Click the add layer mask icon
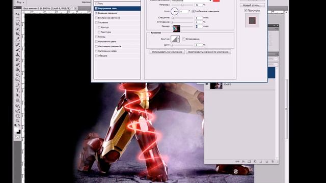Image resolution: width=326 pixels, height=183 pixels. pyautogui.click(x=249, y=162)
